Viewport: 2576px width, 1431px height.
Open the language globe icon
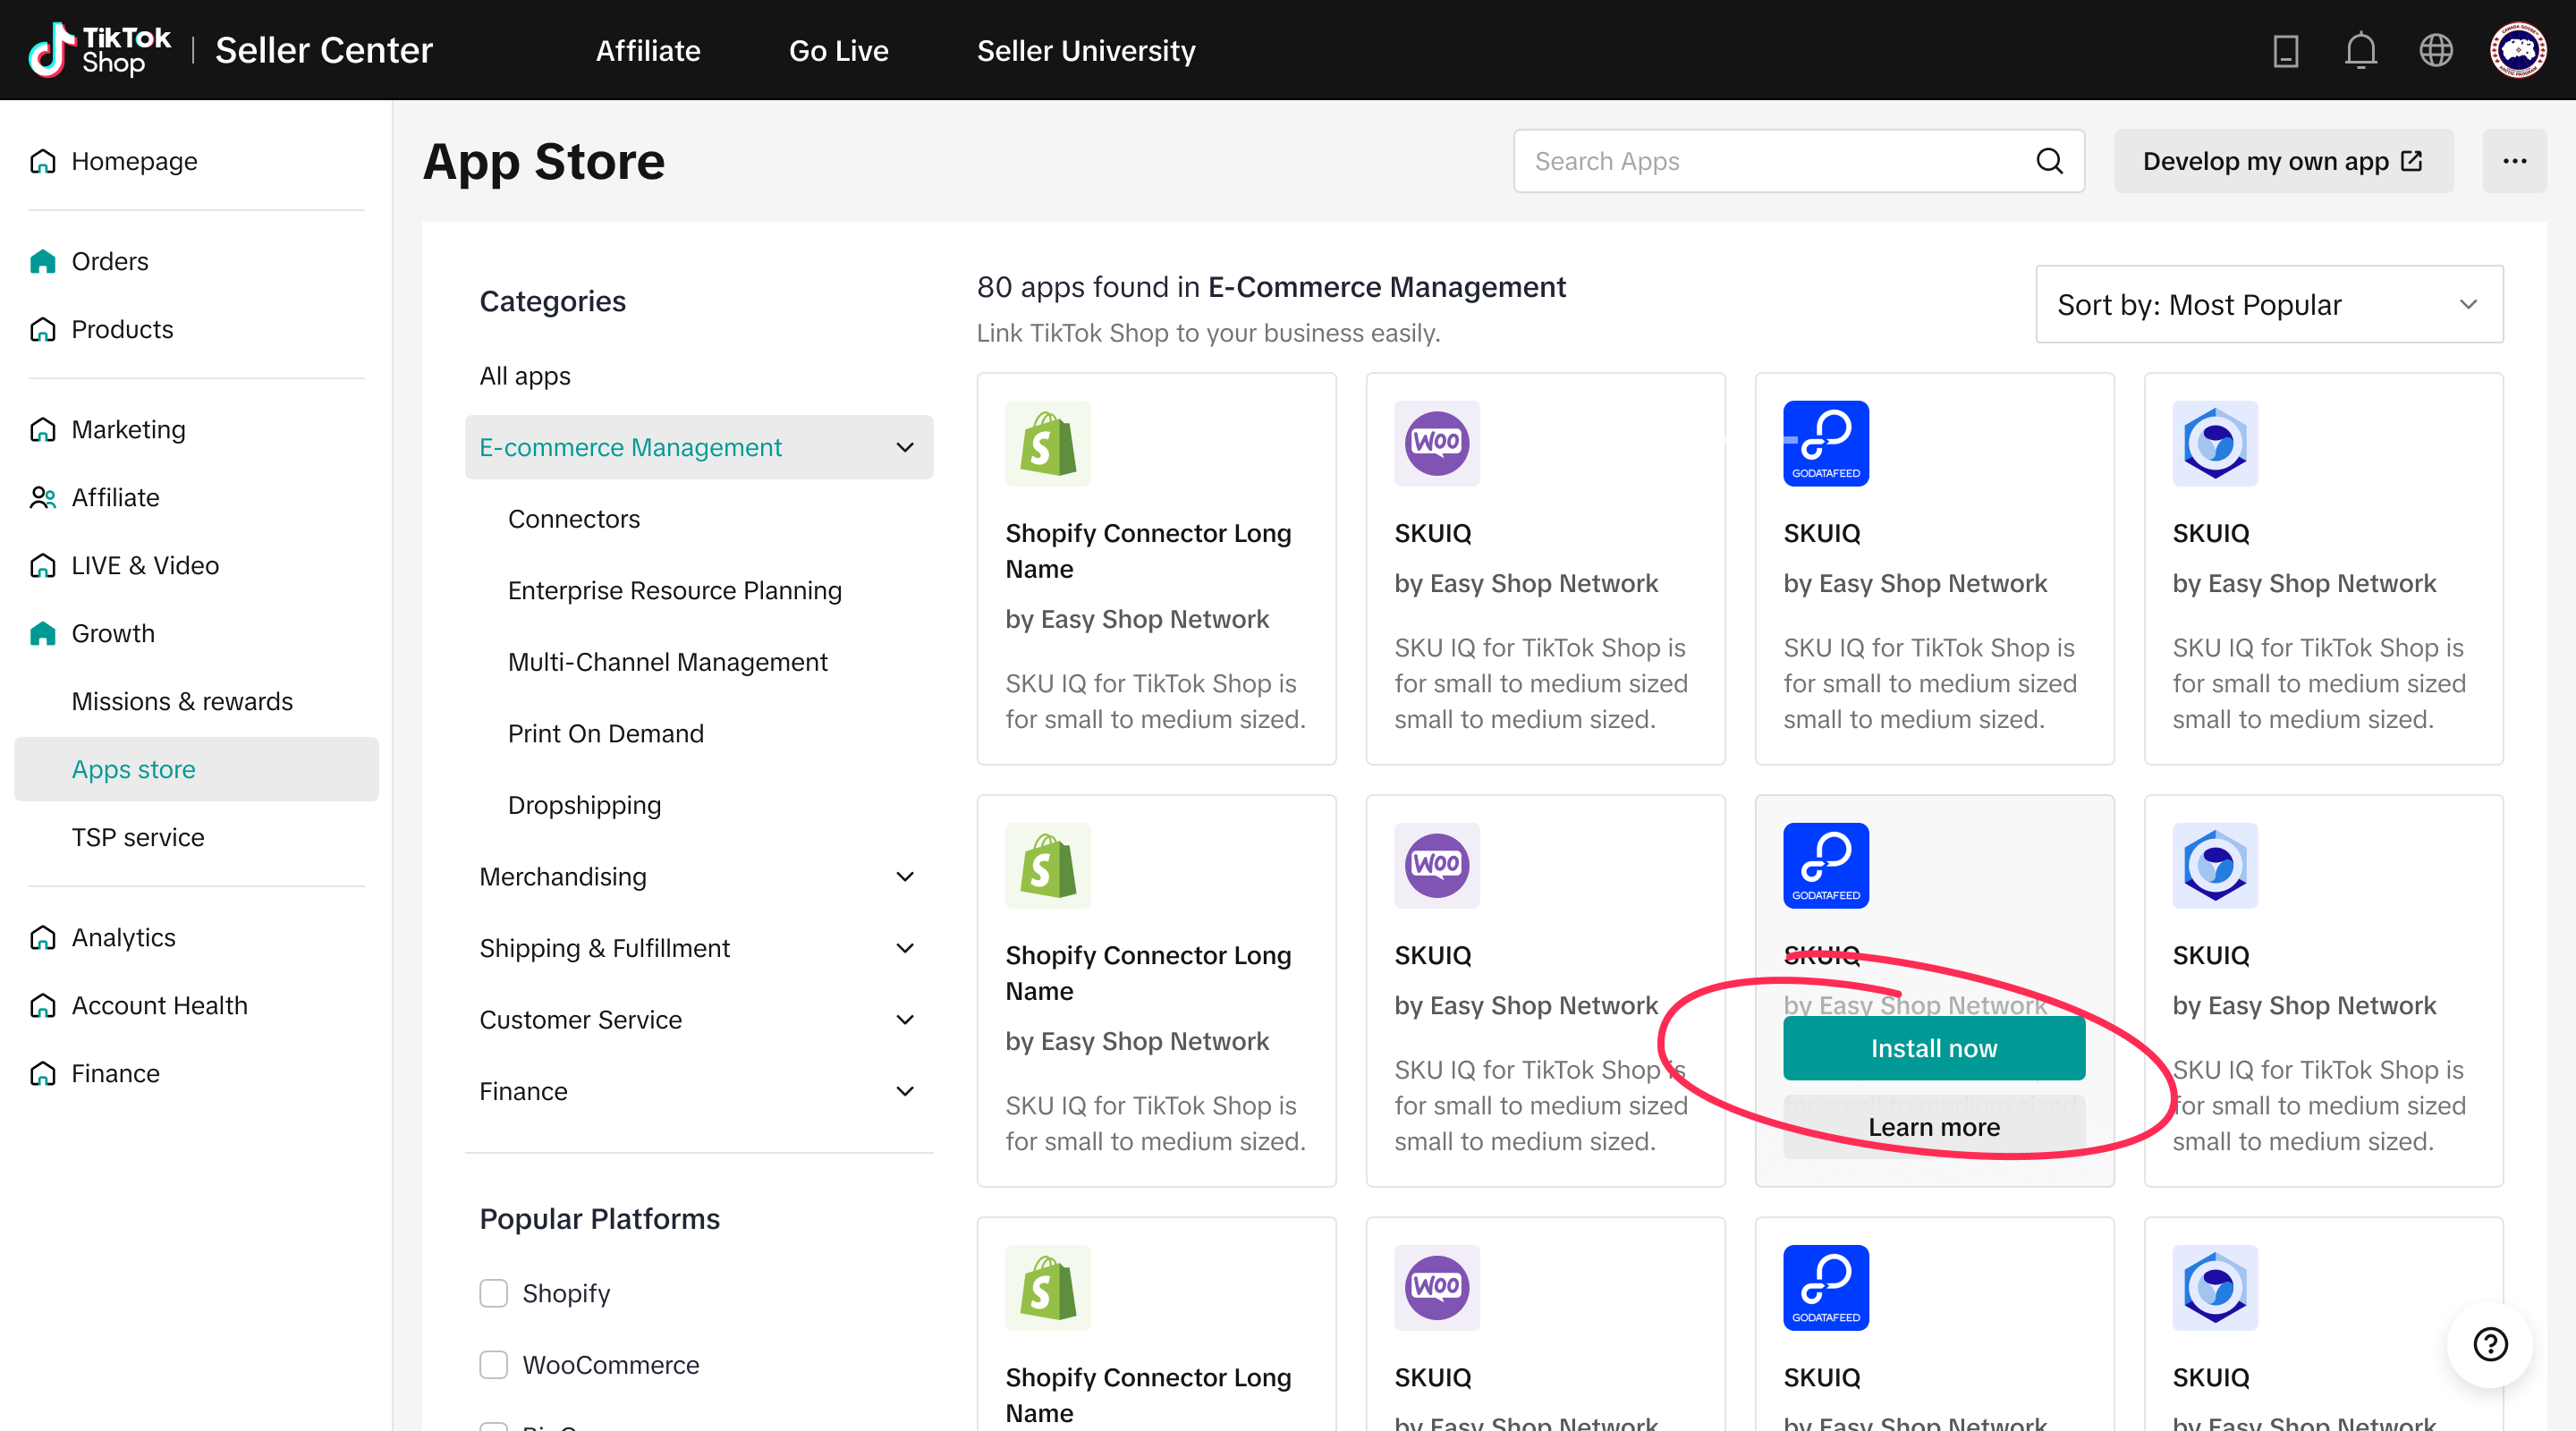pyautogui.click(x=2435, y=50)
